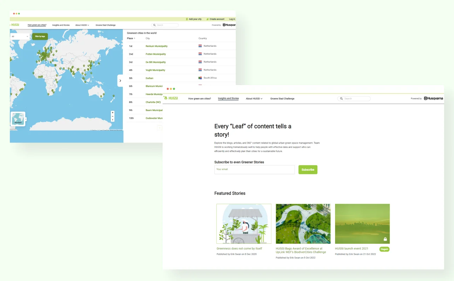Click the map compass reset icon
This screenshot has width=454, height=281.
[x=113, y=120]
